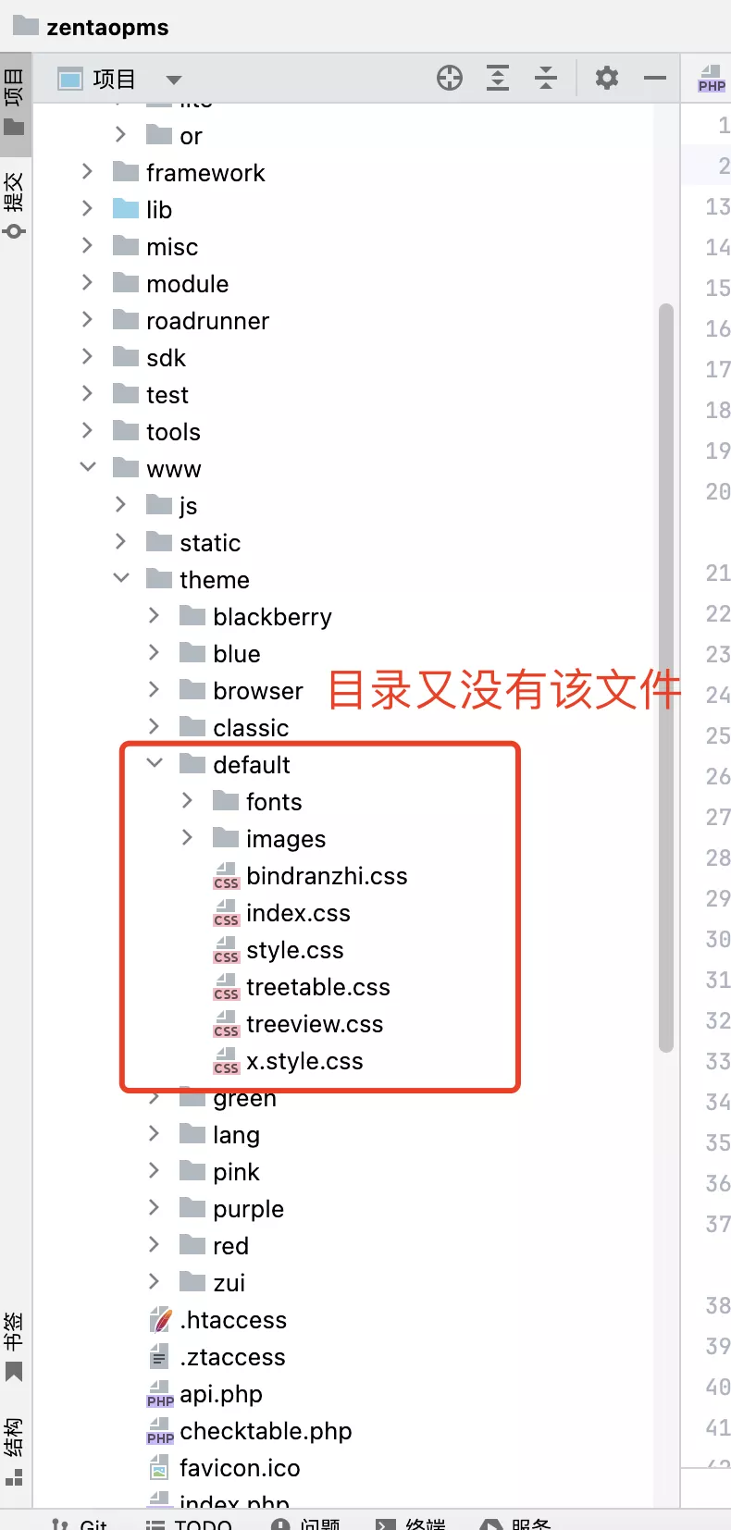Click the Expand All toolbar icon

tap(498, 79)
